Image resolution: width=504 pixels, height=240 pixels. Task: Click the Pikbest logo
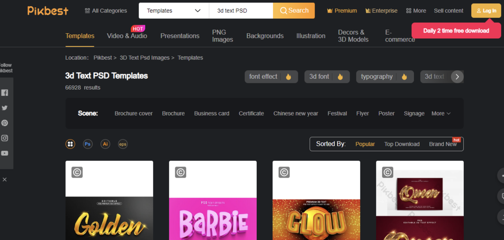point(48,11)
